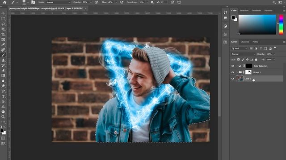Select the Path Selection tool
The width and height of the screenshot is (286, 160).
pyautogui.click(x=3, y=101)
